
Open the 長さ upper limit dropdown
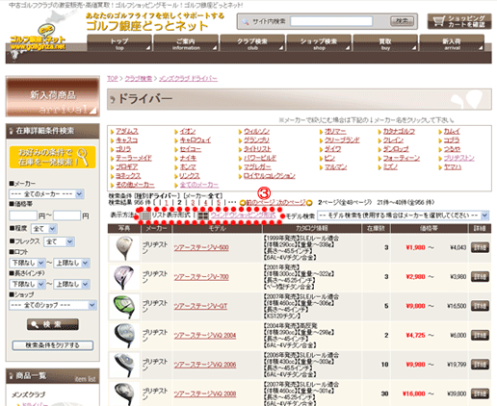(71, 284)
